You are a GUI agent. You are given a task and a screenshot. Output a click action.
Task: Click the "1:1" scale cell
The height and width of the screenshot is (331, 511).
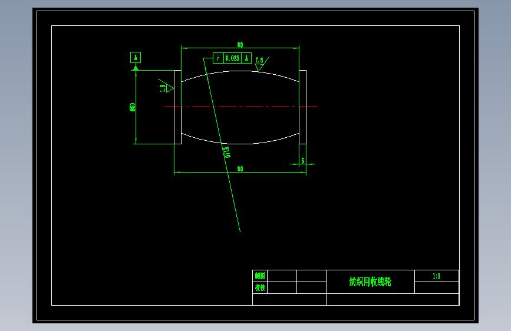point(437,276)
